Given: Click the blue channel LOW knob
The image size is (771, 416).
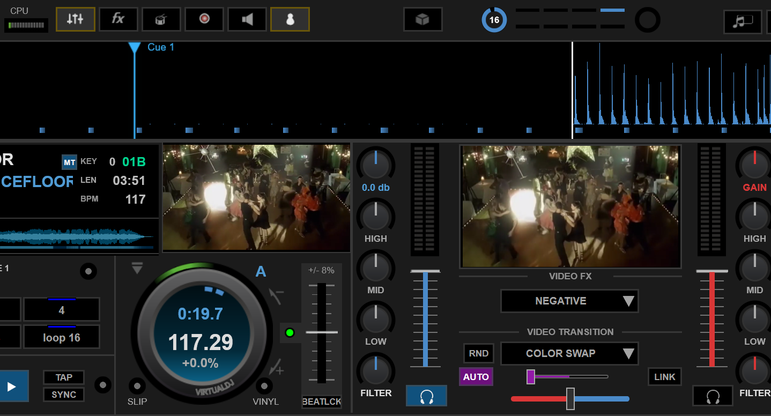Looking at the screenshot, I should coord(376,318).
